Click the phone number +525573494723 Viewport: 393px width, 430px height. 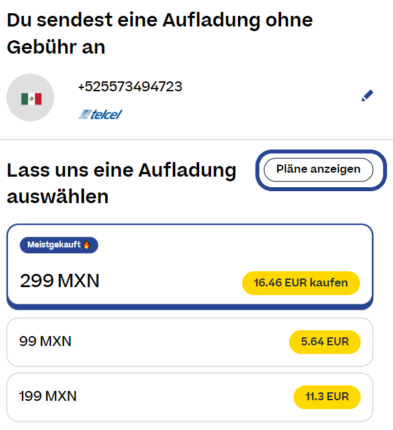pos(130,87)
